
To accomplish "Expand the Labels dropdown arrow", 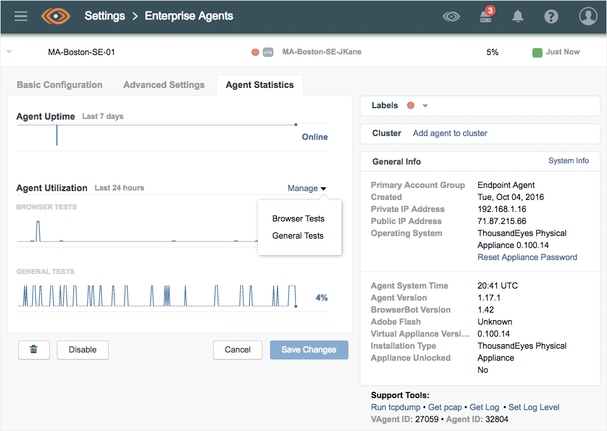I will click(426, 106).
